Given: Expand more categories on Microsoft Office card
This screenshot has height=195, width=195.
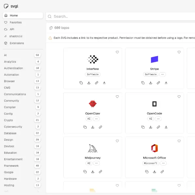Looking at the screenshot, I should 163,163.
